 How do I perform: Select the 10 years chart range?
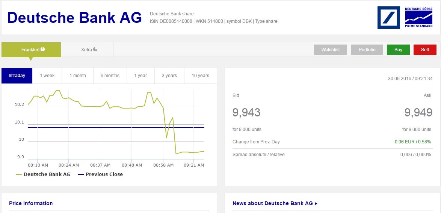tap(201, 76)
